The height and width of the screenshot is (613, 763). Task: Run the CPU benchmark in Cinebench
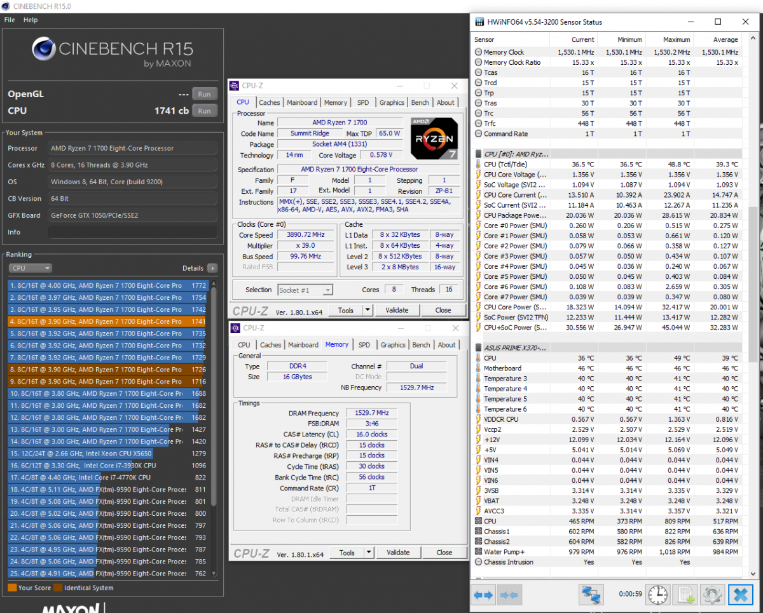(204, 111)
